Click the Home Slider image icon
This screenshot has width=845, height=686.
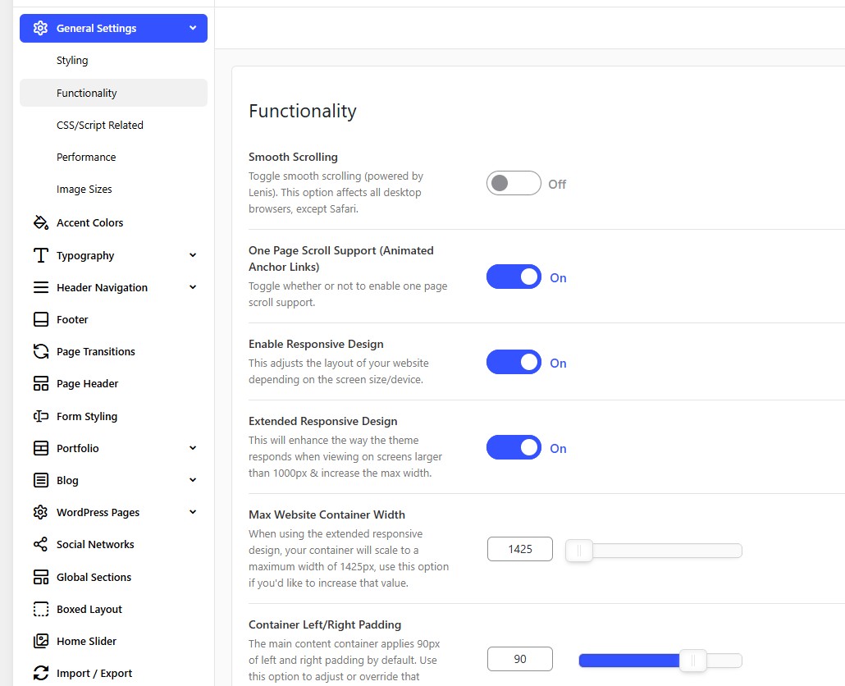click(x=40, y=641)
